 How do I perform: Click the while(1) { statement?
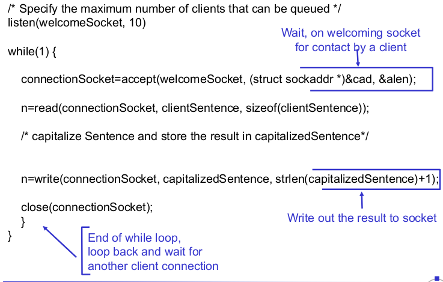[x=32, y=51]
